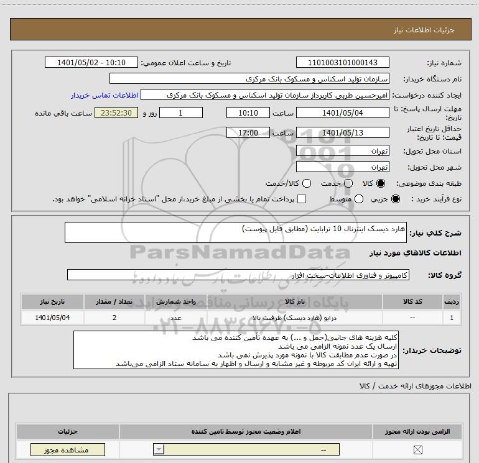
Task: Click the response deadline date 1401/05/04 field
Action: click(342, 112)
